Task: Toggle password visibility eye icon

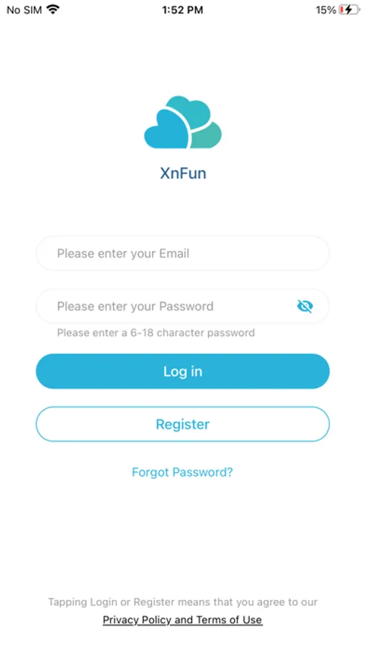Action: coord(305,306)
